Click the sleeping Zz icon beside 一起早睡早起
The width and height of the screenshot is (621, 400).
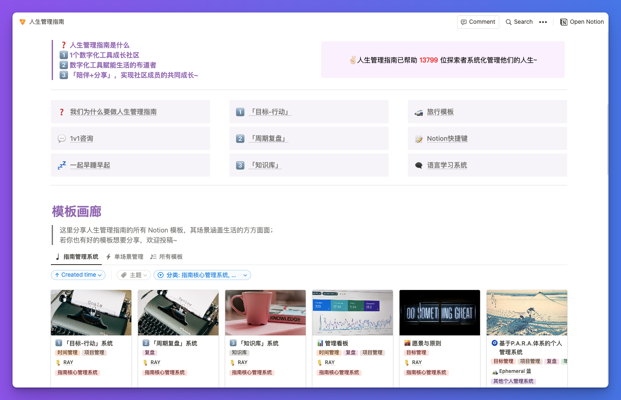click(61, 165)
